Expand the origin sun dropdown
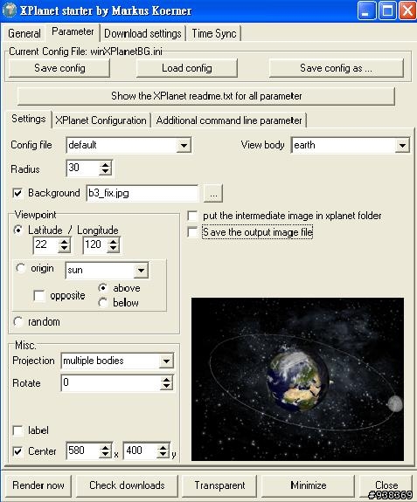The height and width of the screenshot is (502, 417). click(141, 271)
